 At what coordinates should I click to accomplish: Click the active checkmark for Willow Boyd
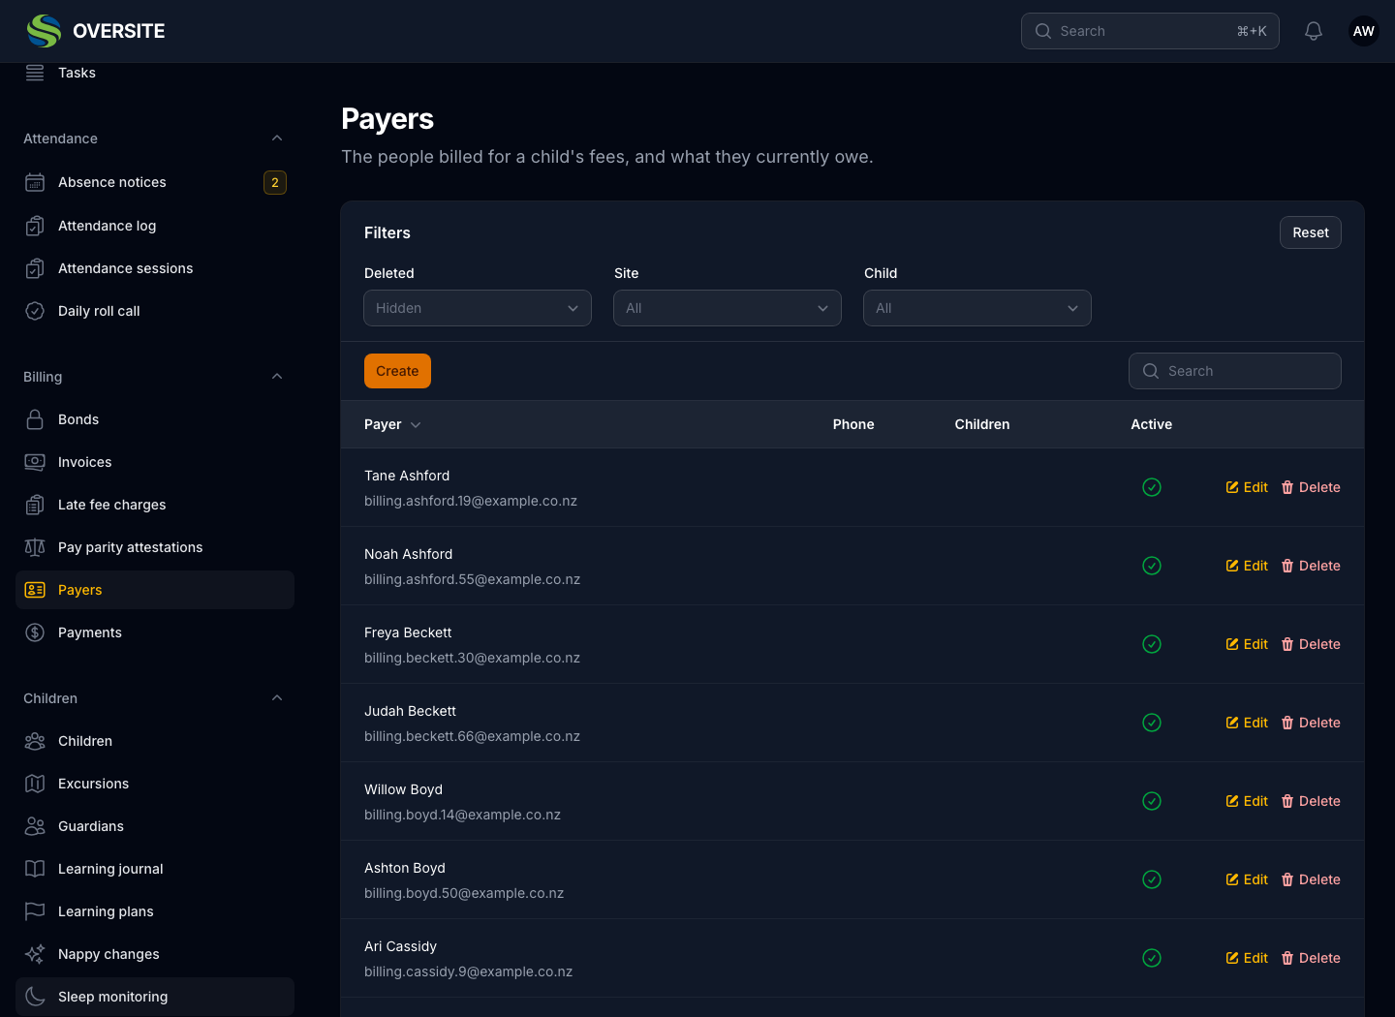1152,801
